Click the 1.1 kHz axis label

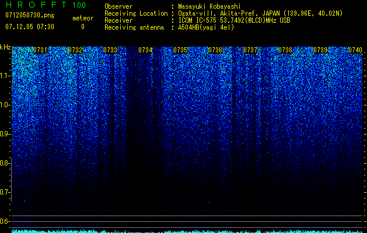coord(5,76)
